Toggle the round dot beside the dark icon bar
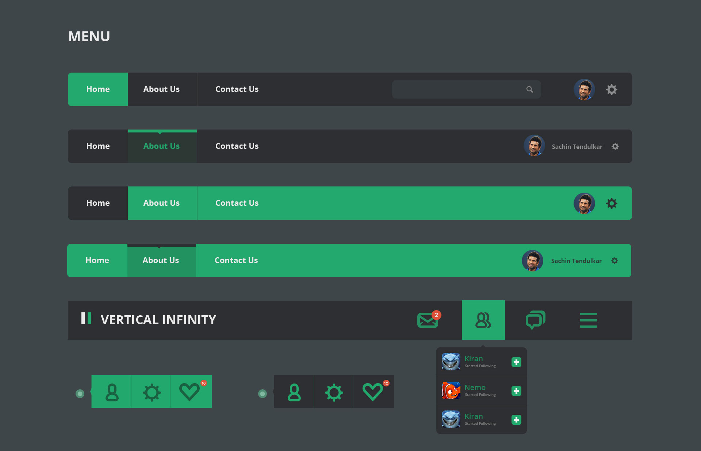 (262, 393)
